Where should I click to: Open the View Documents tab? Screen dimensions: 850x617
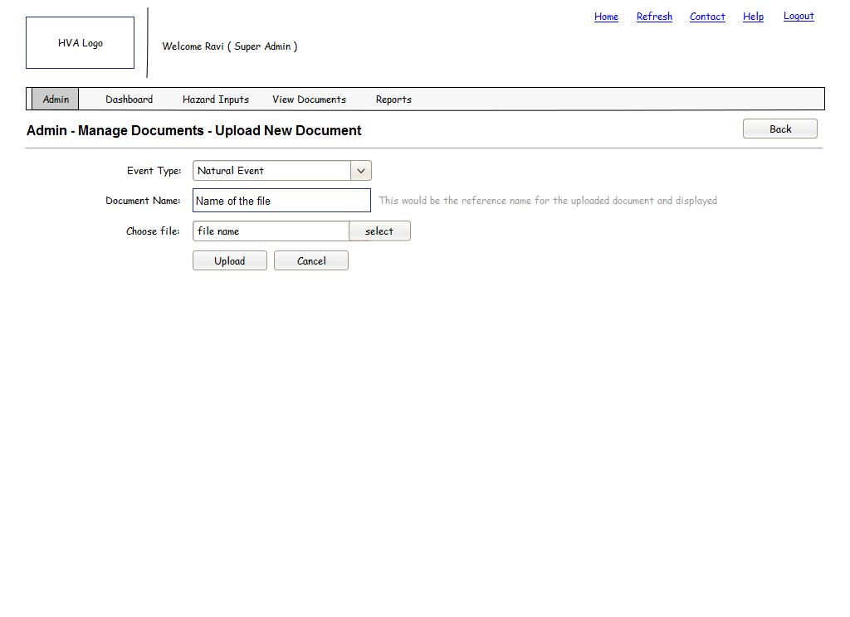[x=309, y=100]
